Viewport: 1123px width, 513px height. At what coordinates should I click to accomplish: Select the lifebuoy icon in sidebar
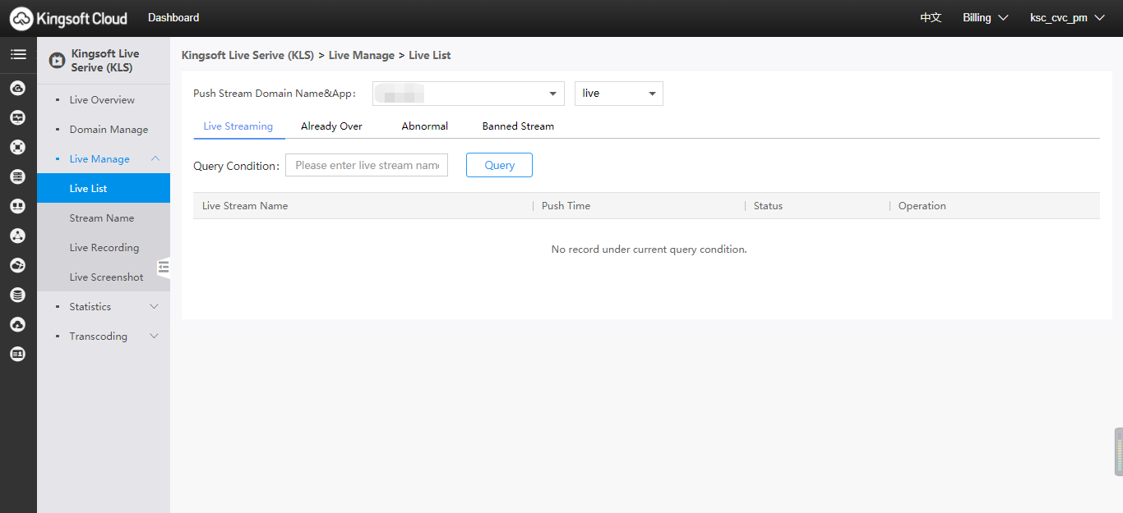[17, 147]
